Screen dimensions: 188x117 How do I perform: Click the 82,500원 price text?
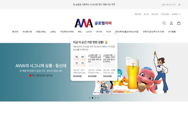92,76
